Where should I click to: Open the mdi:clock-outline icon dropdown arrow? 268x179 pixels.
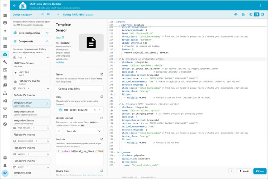pos(100,110)
